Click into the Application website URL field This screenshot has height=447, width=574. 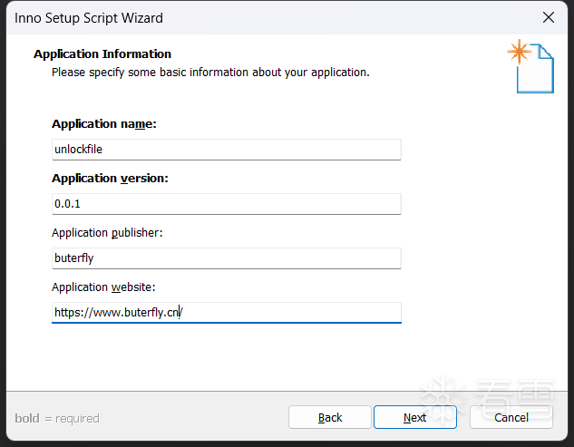point(226,312)
